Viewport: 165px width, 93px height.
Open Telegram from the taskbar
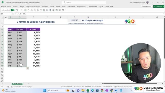coord(121,90)
